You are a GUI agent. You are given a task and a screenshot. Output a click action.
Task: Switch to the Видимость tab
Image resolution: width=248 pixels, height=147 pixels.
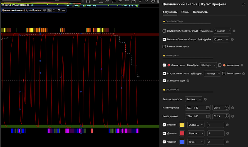(200, 12)
